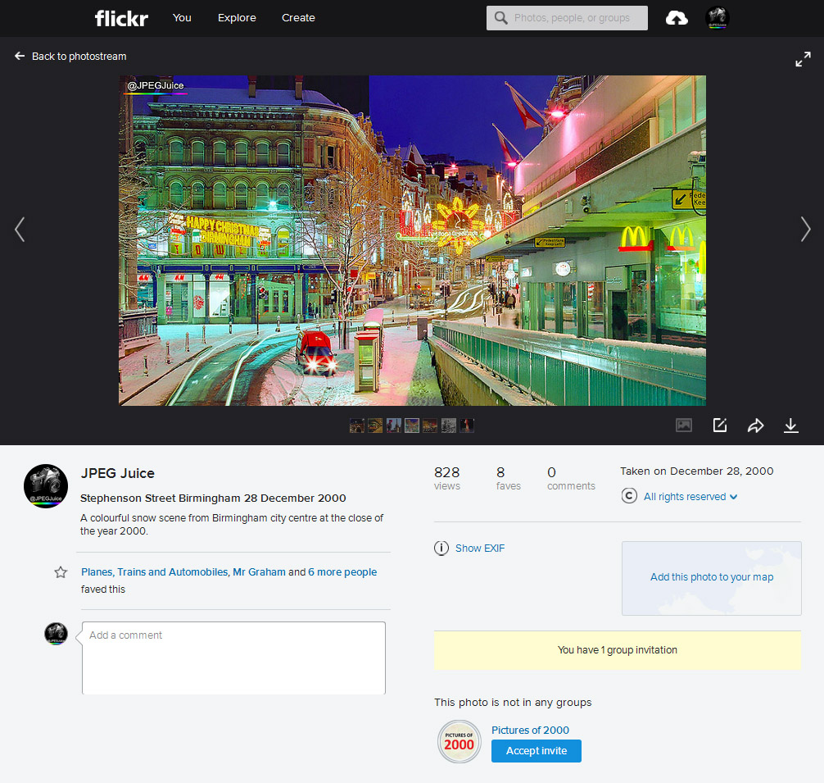Advance to the next photo

pyautogui.click(x=805, y=230)
